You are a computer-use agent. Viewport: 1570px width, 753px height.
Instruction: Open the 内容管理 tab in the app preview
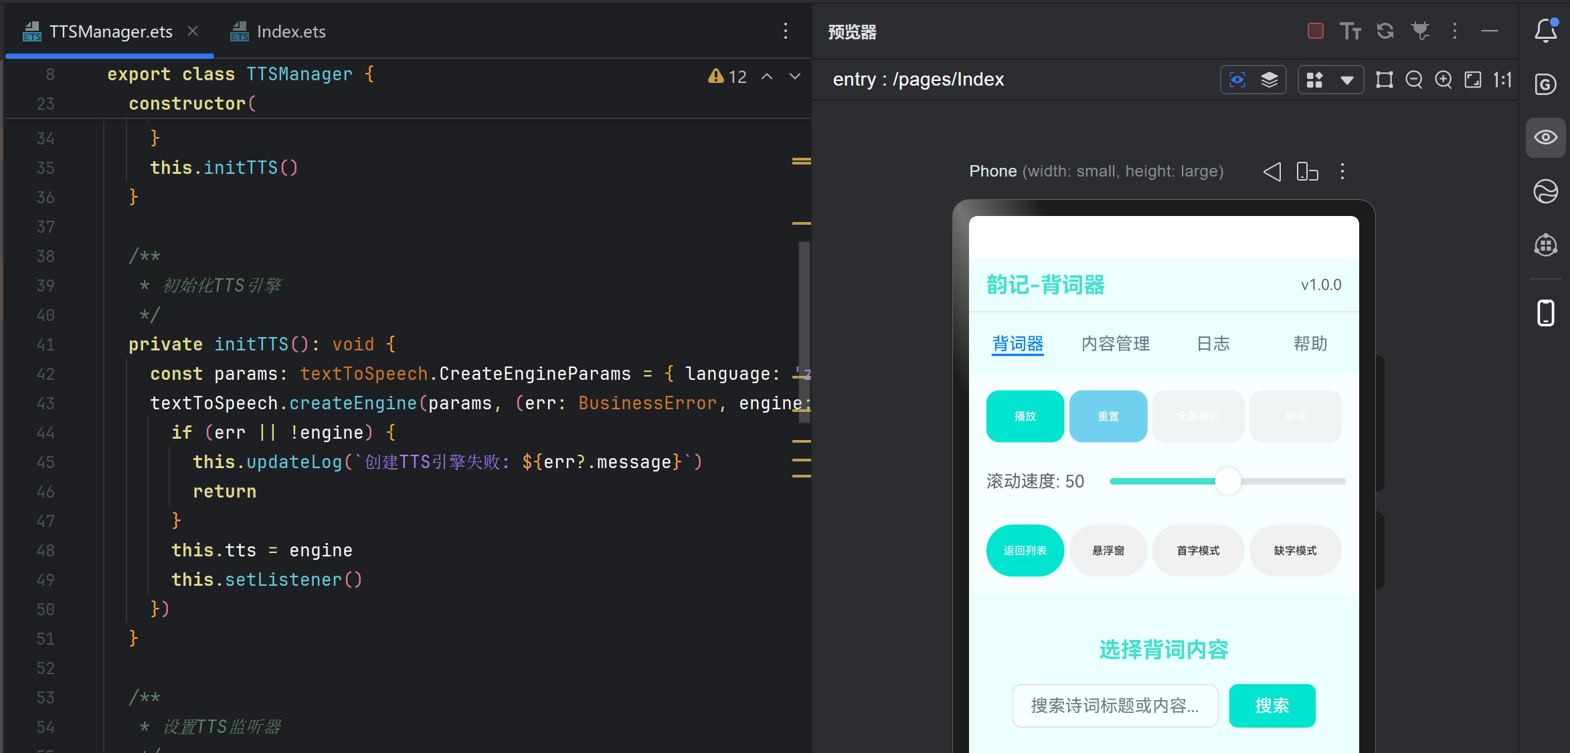tap(1115, 343)
